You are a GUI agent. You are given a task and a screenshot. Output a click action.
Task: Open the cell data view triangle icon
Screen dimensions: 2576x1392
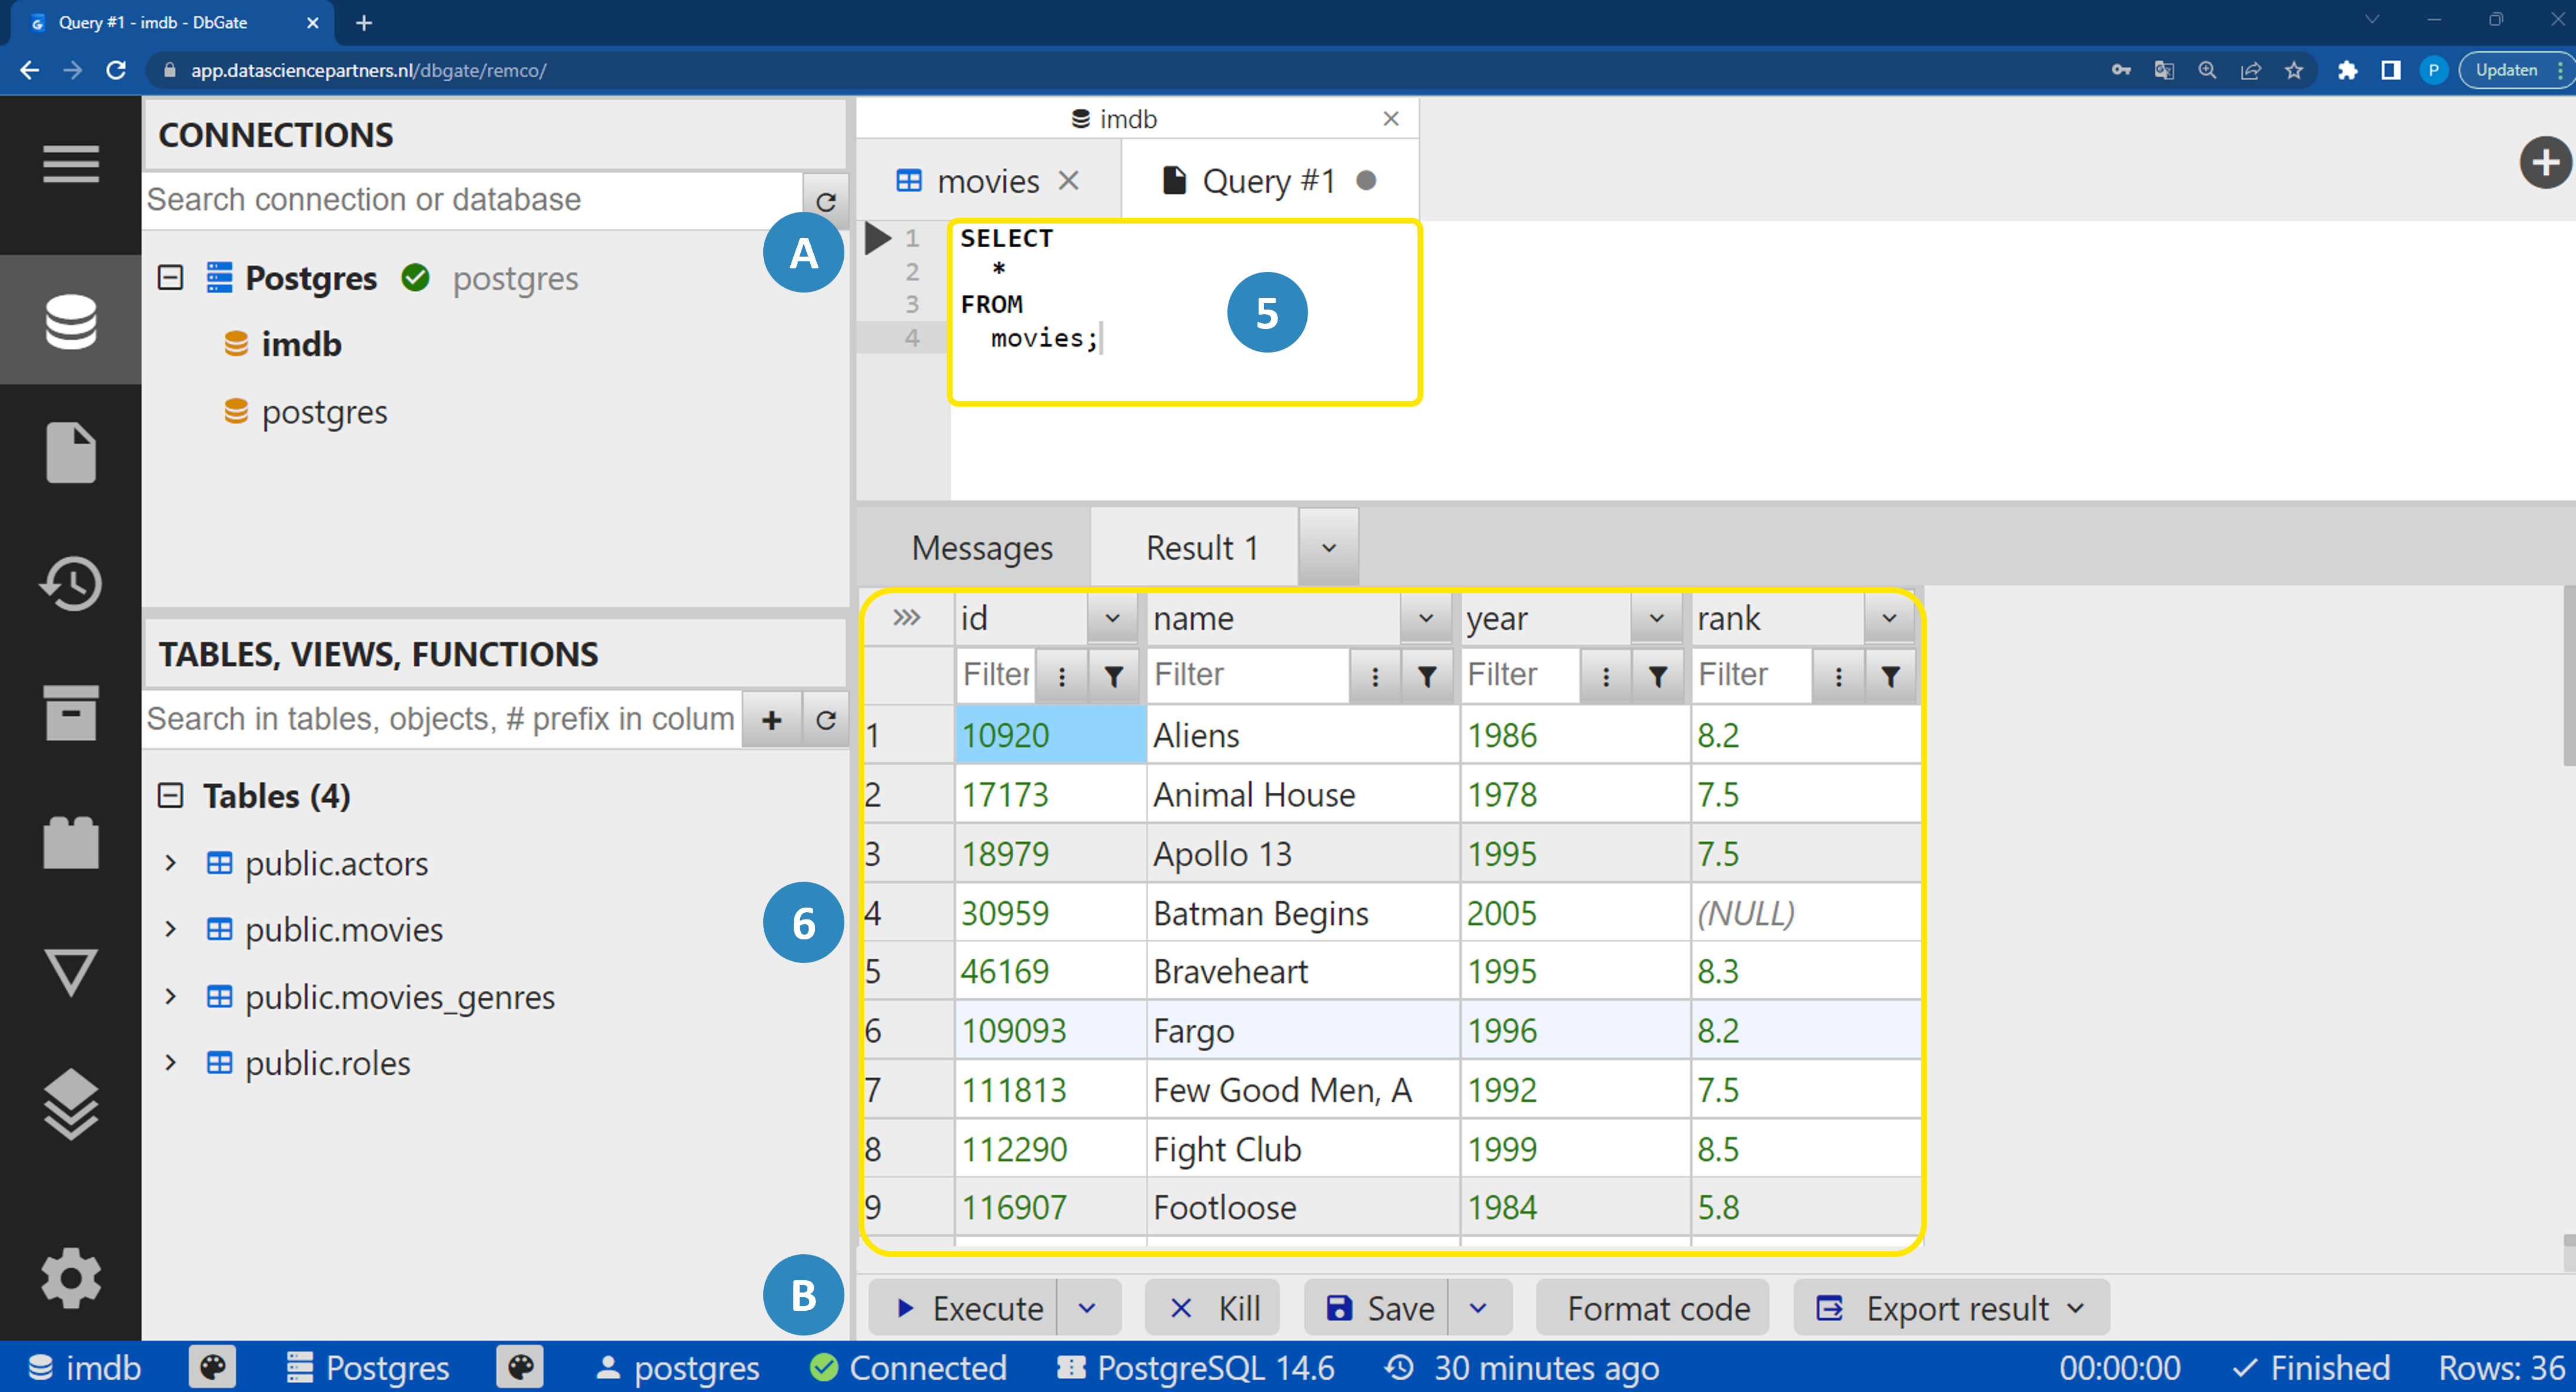[x=70, y=972]
